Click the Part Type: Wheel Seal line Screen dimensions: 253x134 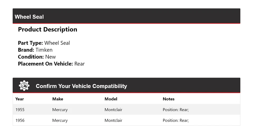(x=44, y=43)
